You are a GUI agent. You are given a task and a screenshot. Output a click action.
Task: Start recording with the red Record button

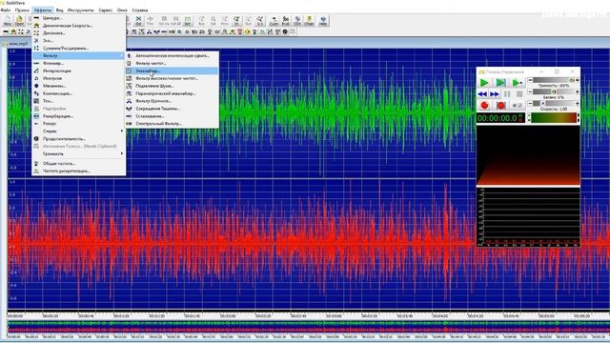(x=484, y=106)
